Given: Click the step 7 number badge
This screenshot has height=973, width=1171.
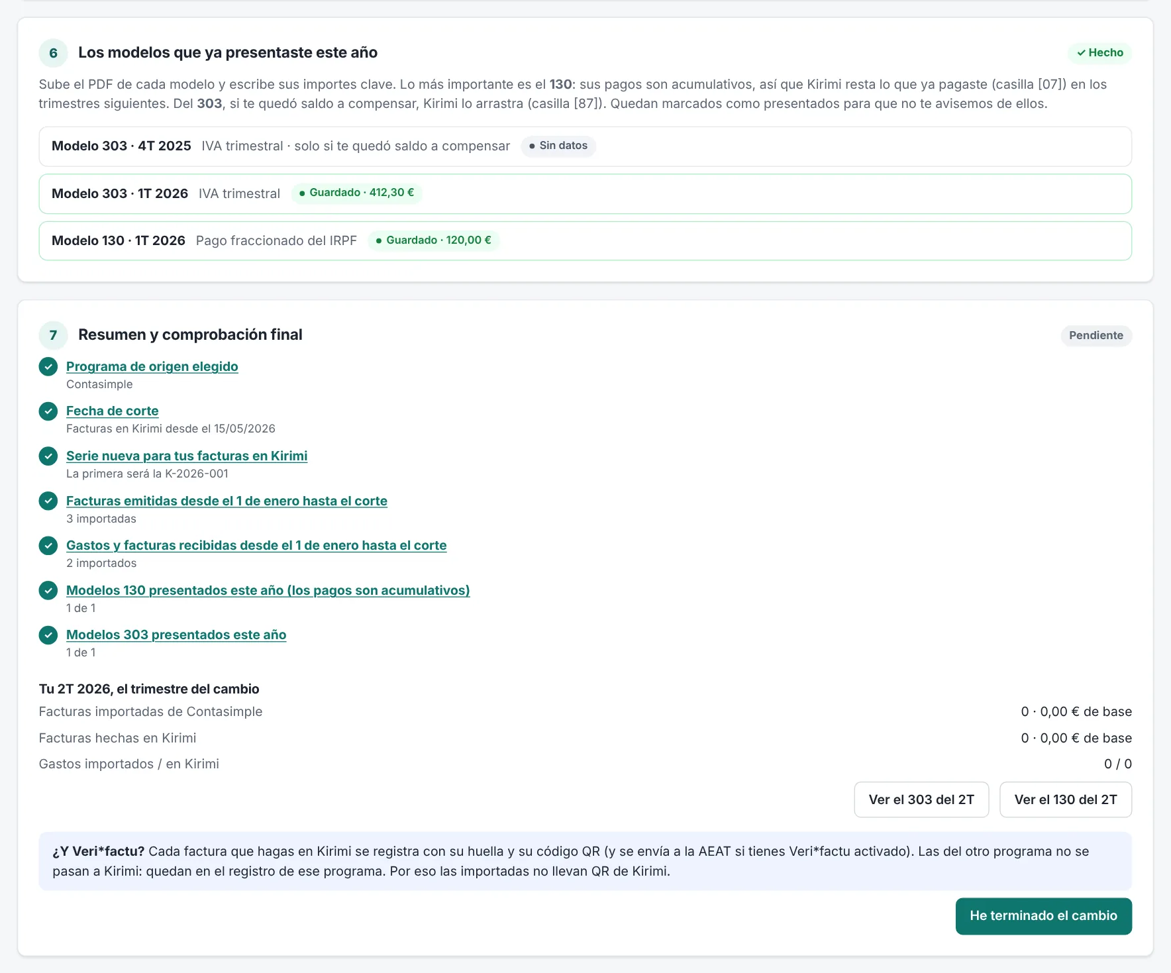Looking at the screenshot, I should click(x=54, y=335).
